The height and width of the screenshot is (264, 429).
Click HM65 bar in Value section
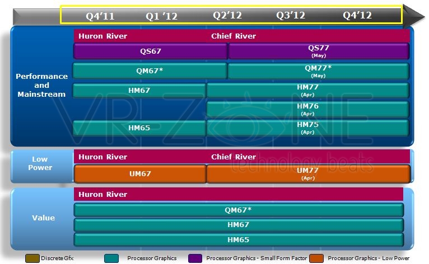pos(239,240)
